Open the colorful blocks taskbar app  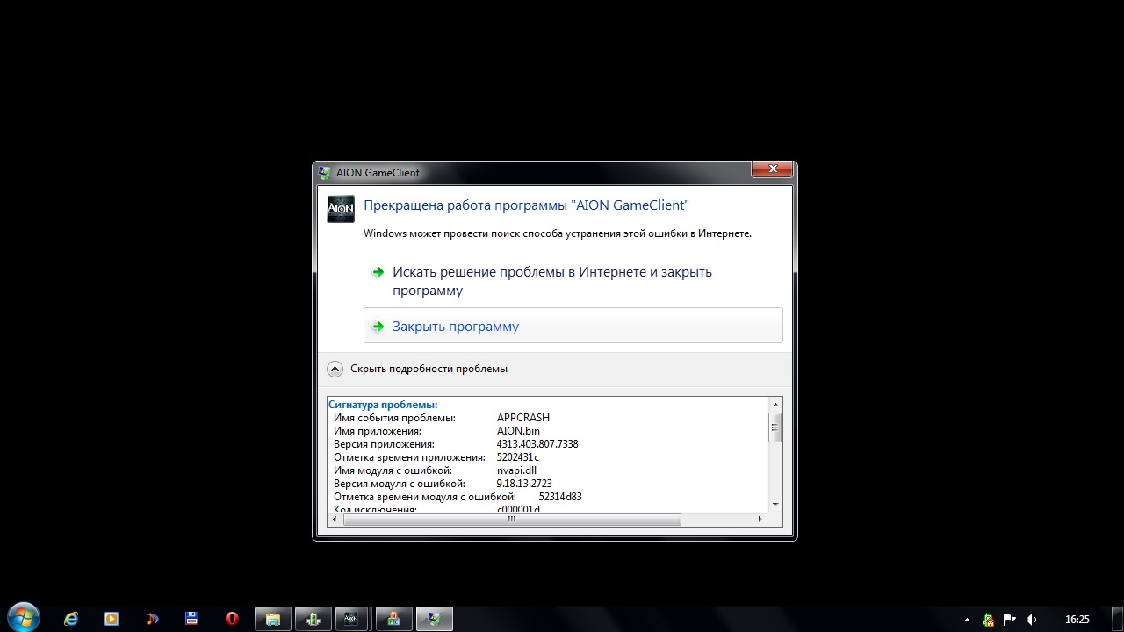coord(393,619)
